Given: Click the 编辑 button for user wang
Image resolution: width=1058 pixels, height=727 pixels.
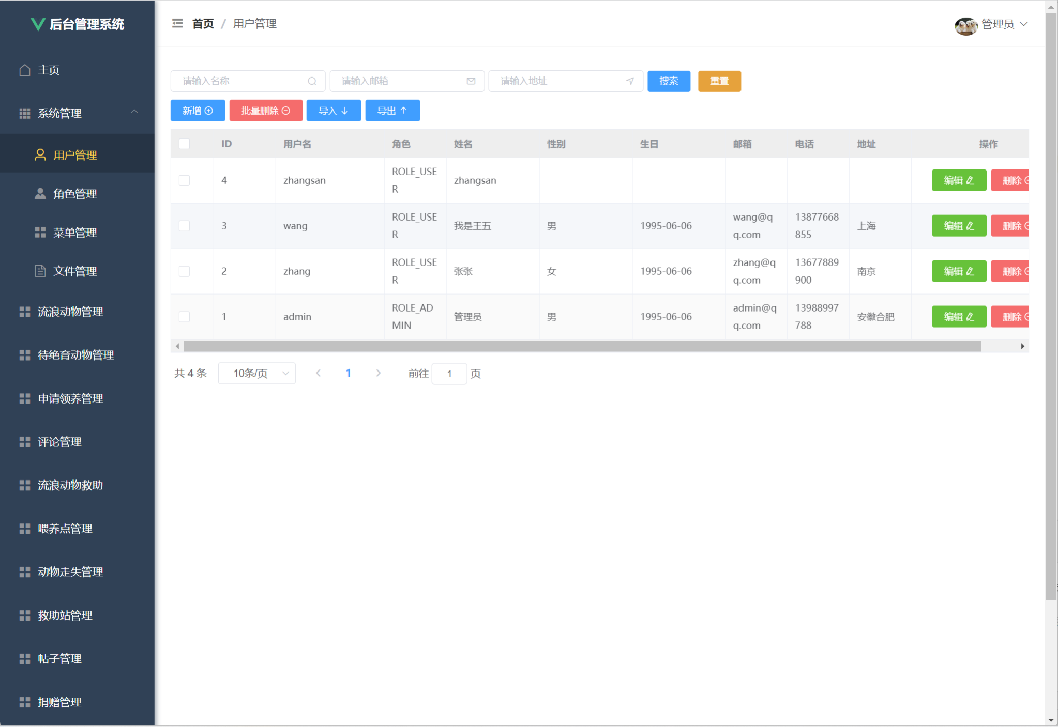Looking at the screenshot, I should click(x=958, y=226).
